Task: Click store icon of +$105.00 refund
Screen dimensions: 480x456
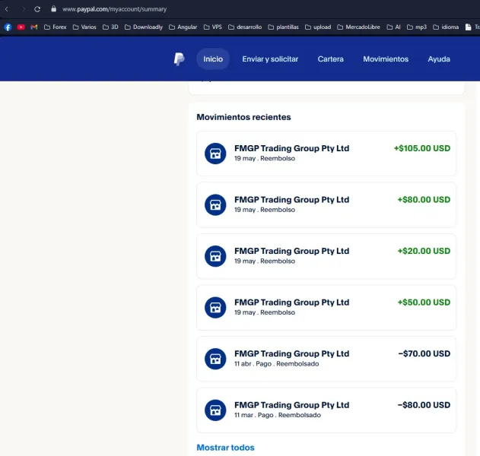Action: [215, 154]
